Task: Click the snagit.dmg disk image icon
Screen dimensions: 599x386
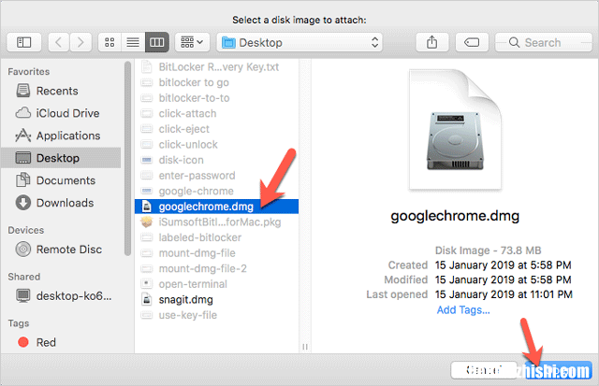Action: click(147, 300)
